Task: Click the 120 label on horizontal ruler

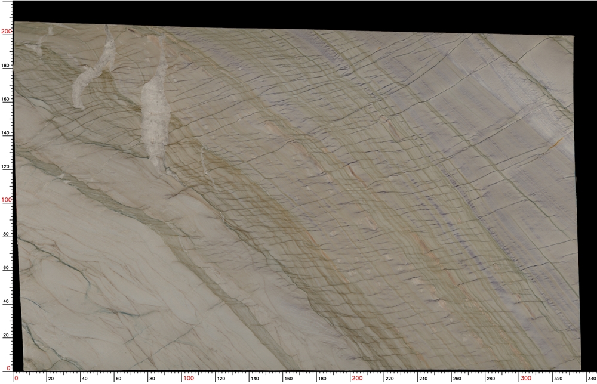Action: (x=221, y=379)
